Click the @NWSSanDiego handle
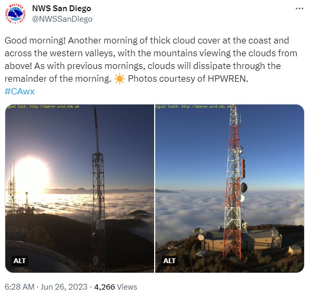 (62, 19)
